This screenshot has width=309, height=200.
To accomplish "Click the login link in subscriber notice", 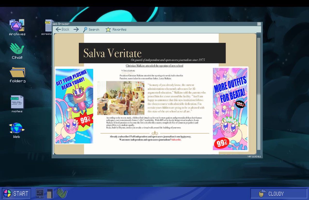I will [183, 137].
